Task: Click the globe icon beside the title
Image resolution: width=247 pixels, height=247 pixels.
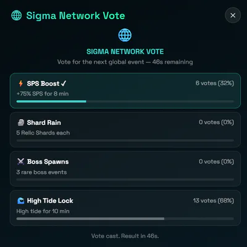Action: (17, 15)
